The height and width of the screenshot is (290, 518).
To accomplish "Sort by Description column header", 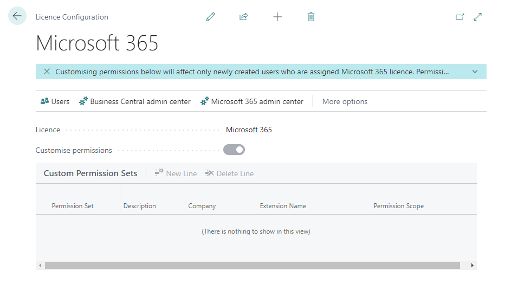I will (140, 206).
